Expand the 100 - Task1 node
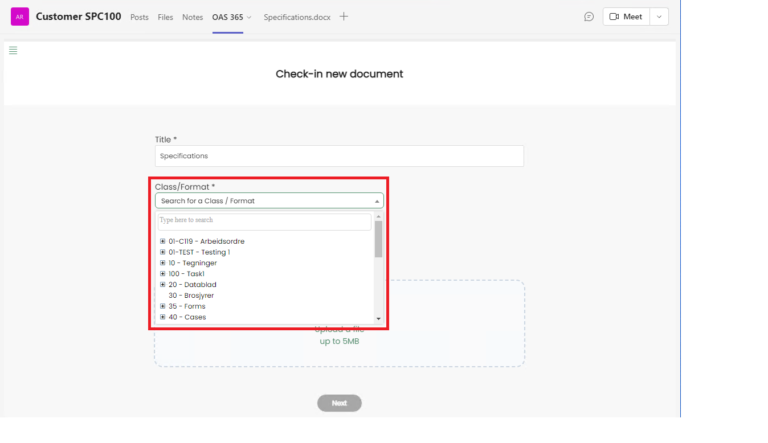The width and height of the screenshot is (768, 443). [x=163, y=274]
